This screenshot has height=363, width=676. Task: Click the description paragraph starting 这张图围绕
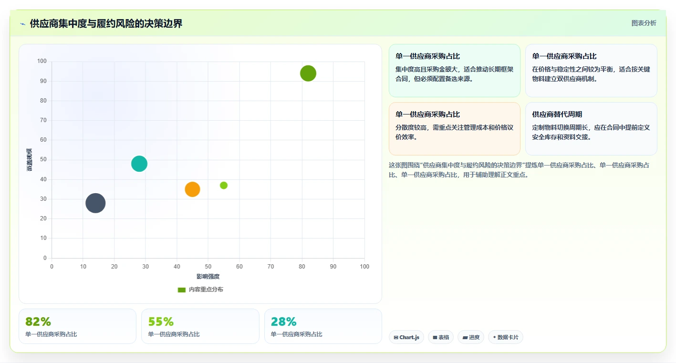[520, 170]
